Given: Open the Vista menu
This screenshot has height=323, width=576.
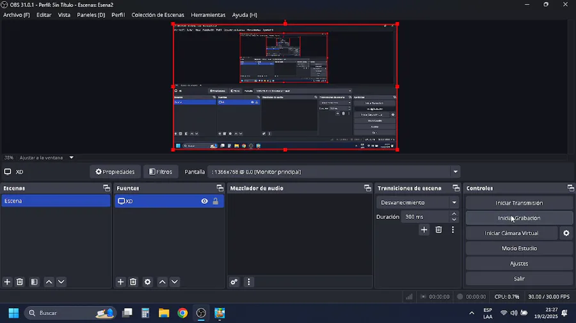Looking at the screenshot, I should pos(64,15).
